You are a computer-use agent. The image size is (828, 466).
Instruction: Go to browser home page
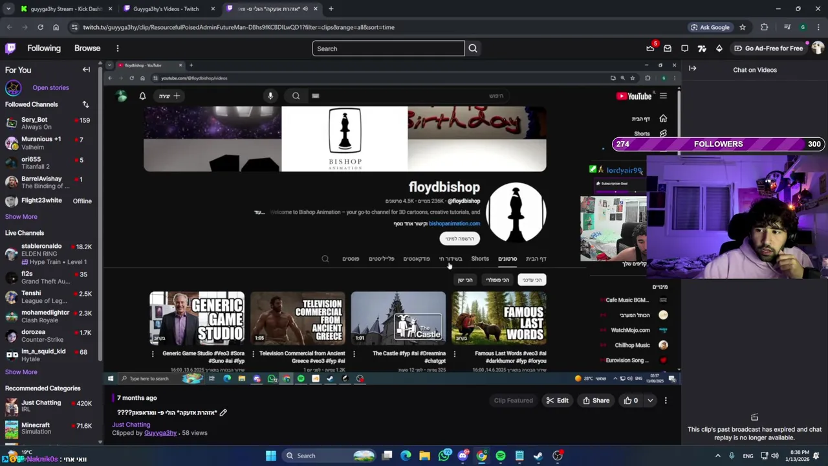[x=56, y=27]
